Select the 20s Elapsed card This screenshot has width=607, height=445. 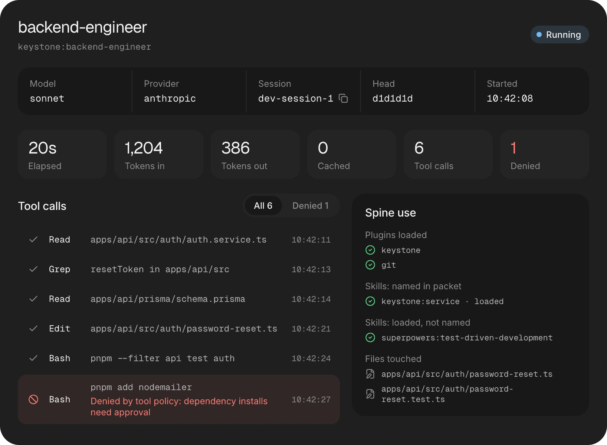pos(62,154)
